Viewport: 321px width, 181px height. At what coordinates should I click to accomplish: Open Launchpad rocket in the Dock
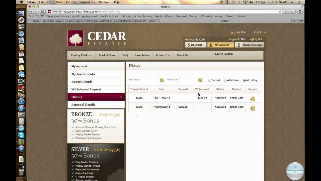(21, 20)
